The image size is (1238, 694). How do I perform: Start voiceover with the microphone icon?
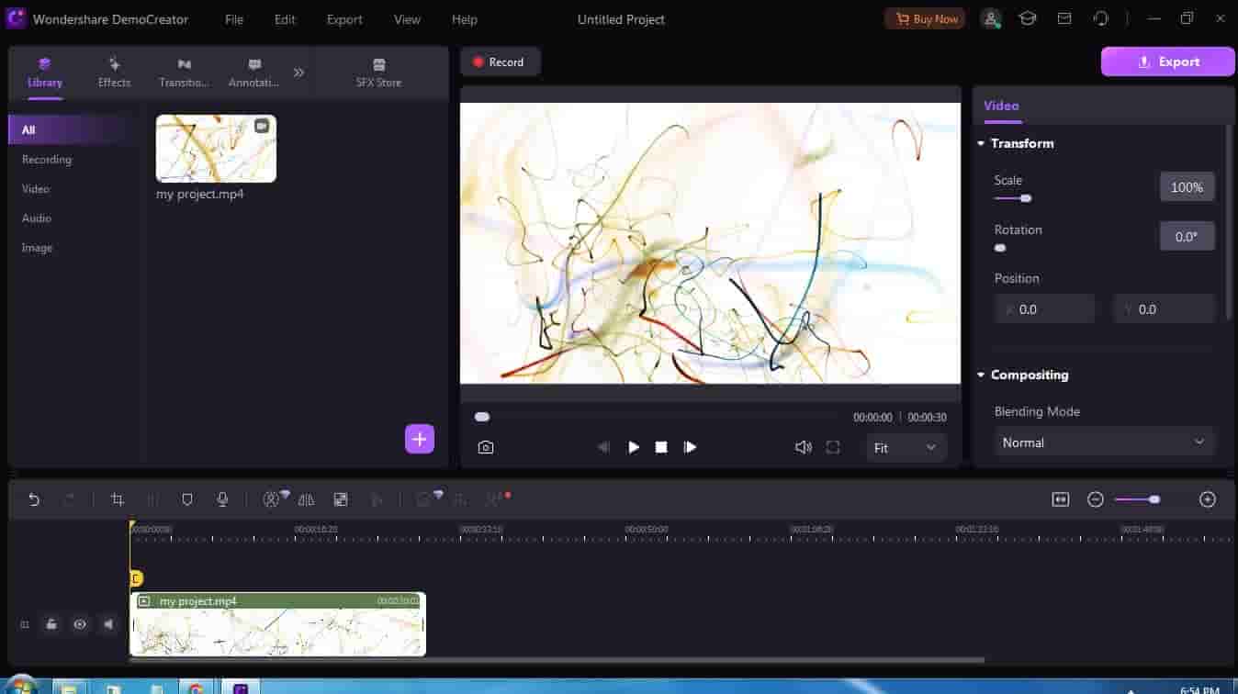coord(222,499)
